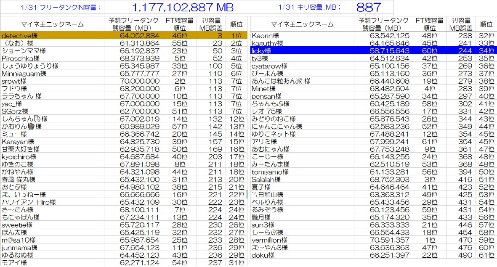Select the '1/31 フリータンクIN容量' label
The image size is (497, 267).
point(61,8)
